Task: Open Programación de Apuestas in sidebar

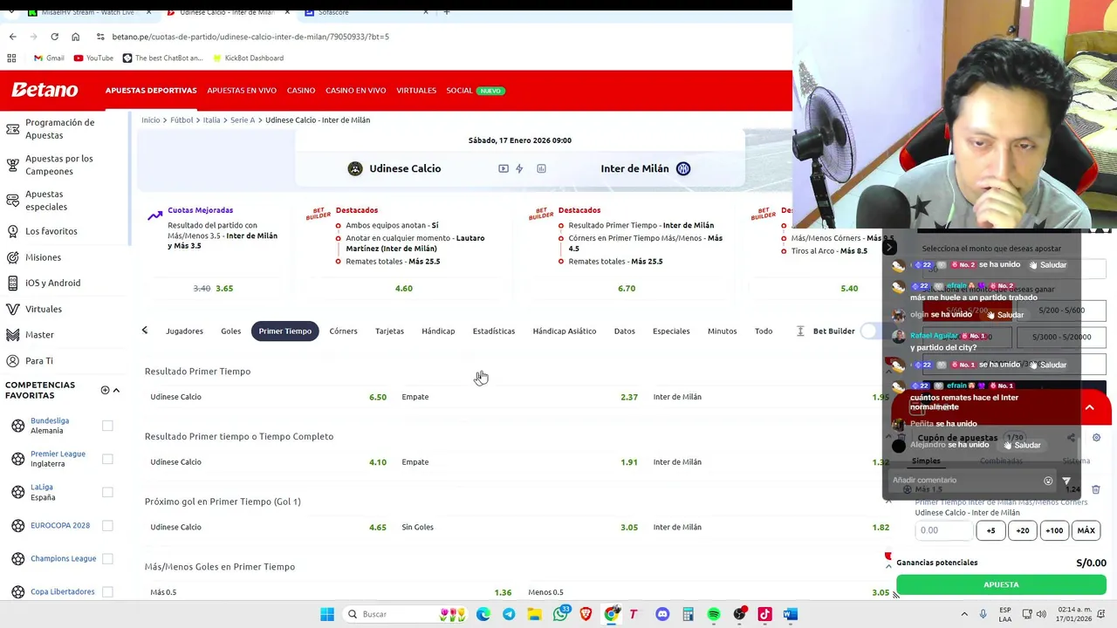Action: (59, 129)
